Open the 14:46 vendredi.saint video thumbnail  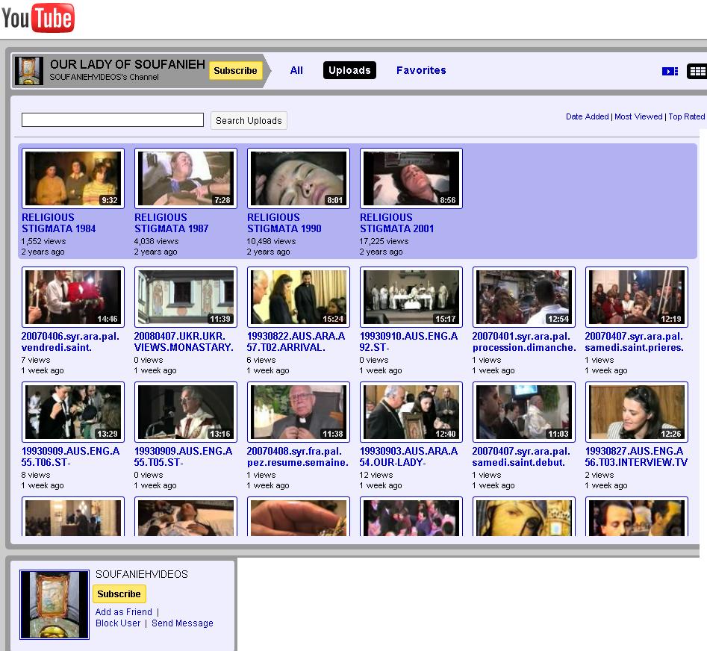point(73,297)
